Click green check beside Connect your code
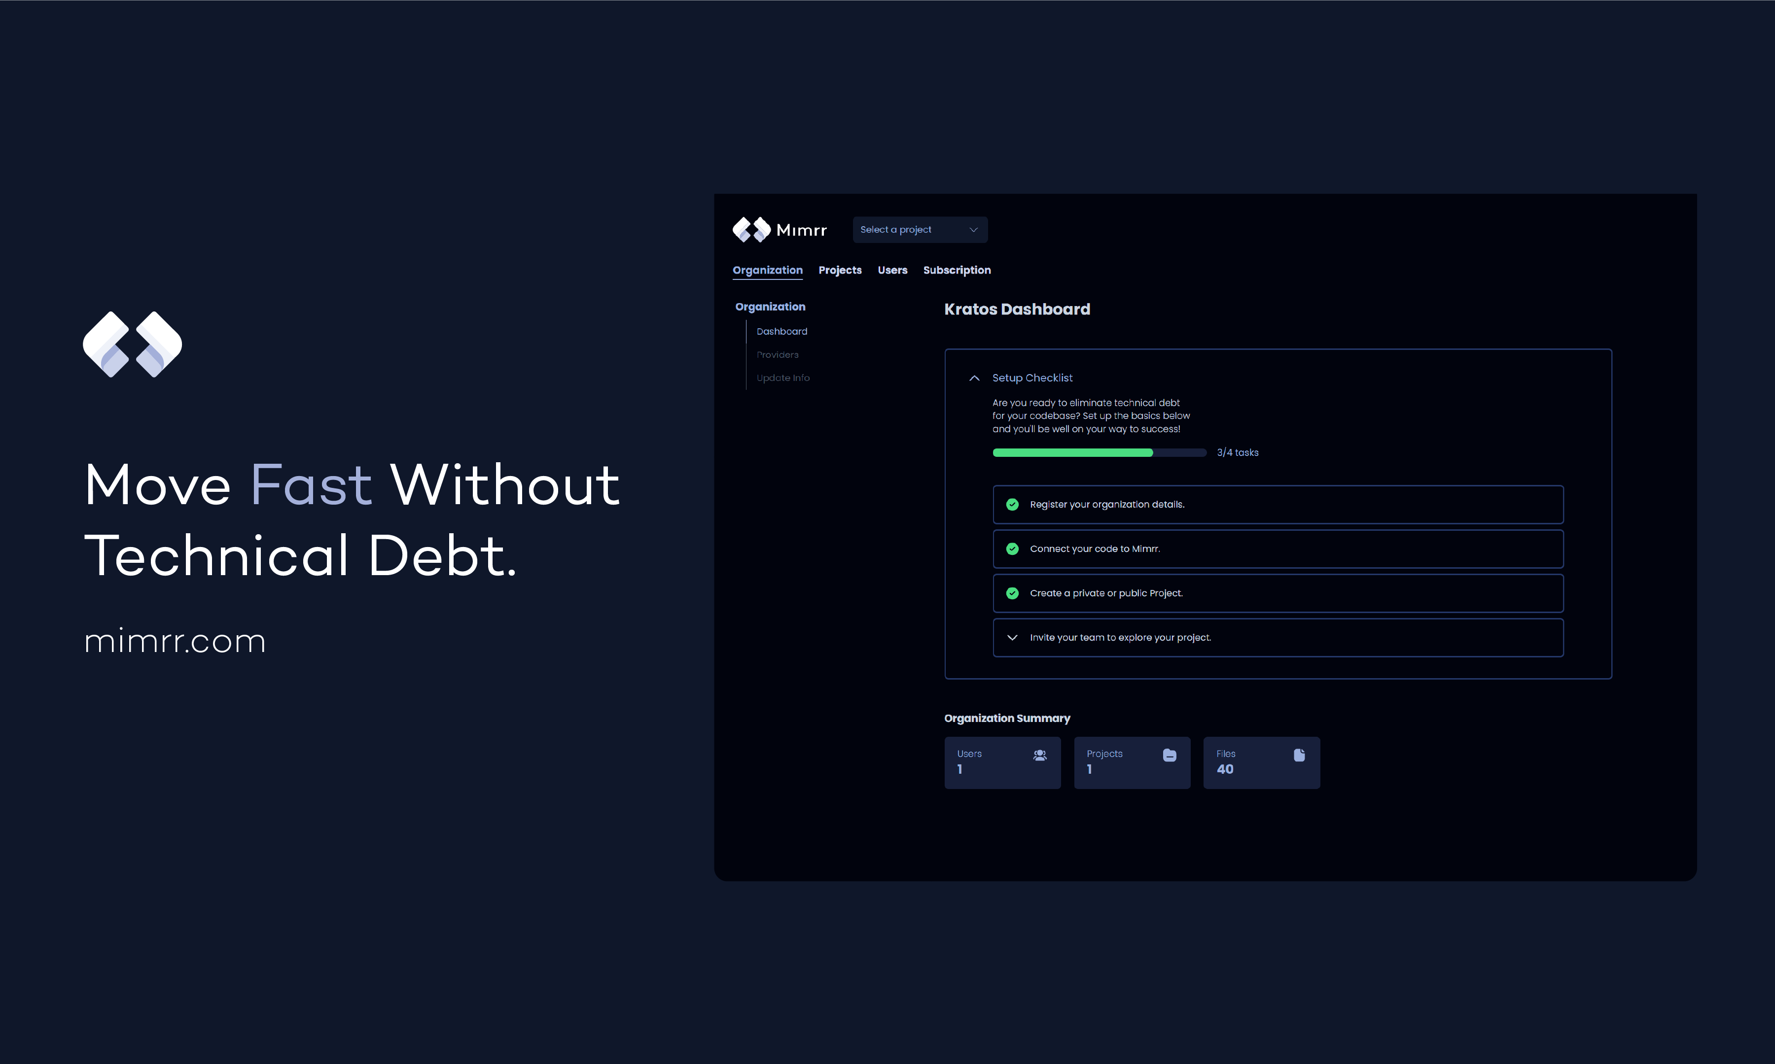This screenshot has width=1775, height=1064. [1012, 549]
